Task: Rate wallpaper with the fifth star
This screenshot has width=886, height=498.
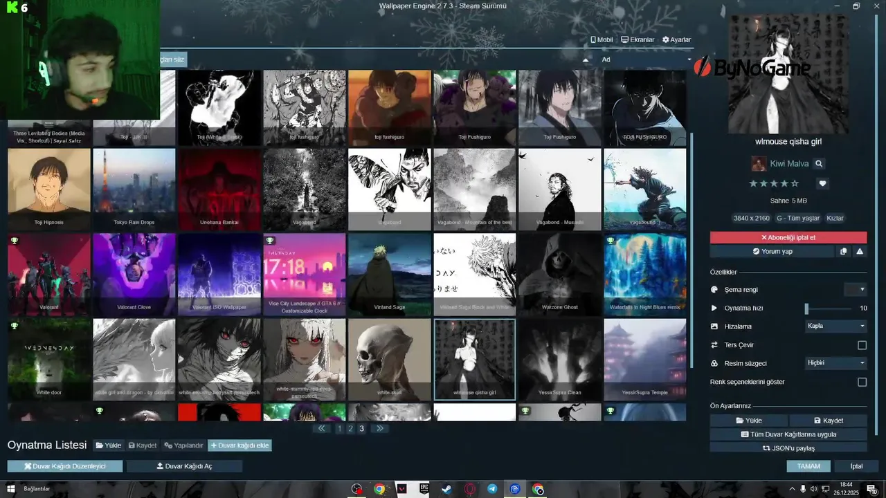Action: tap(795, 183)
